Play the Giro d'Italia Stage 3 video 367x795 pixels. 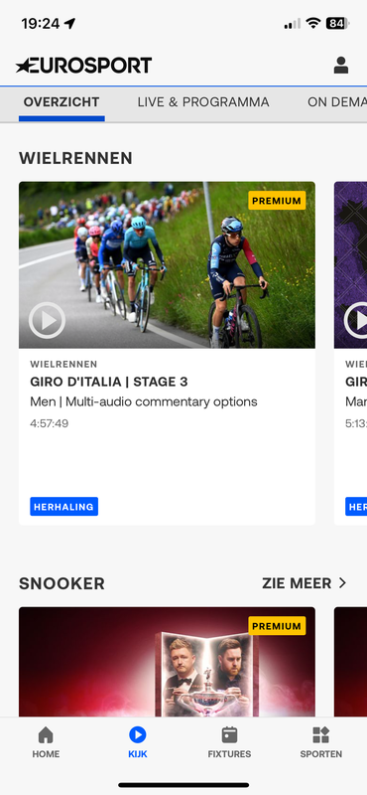click(x=47, y=320)
